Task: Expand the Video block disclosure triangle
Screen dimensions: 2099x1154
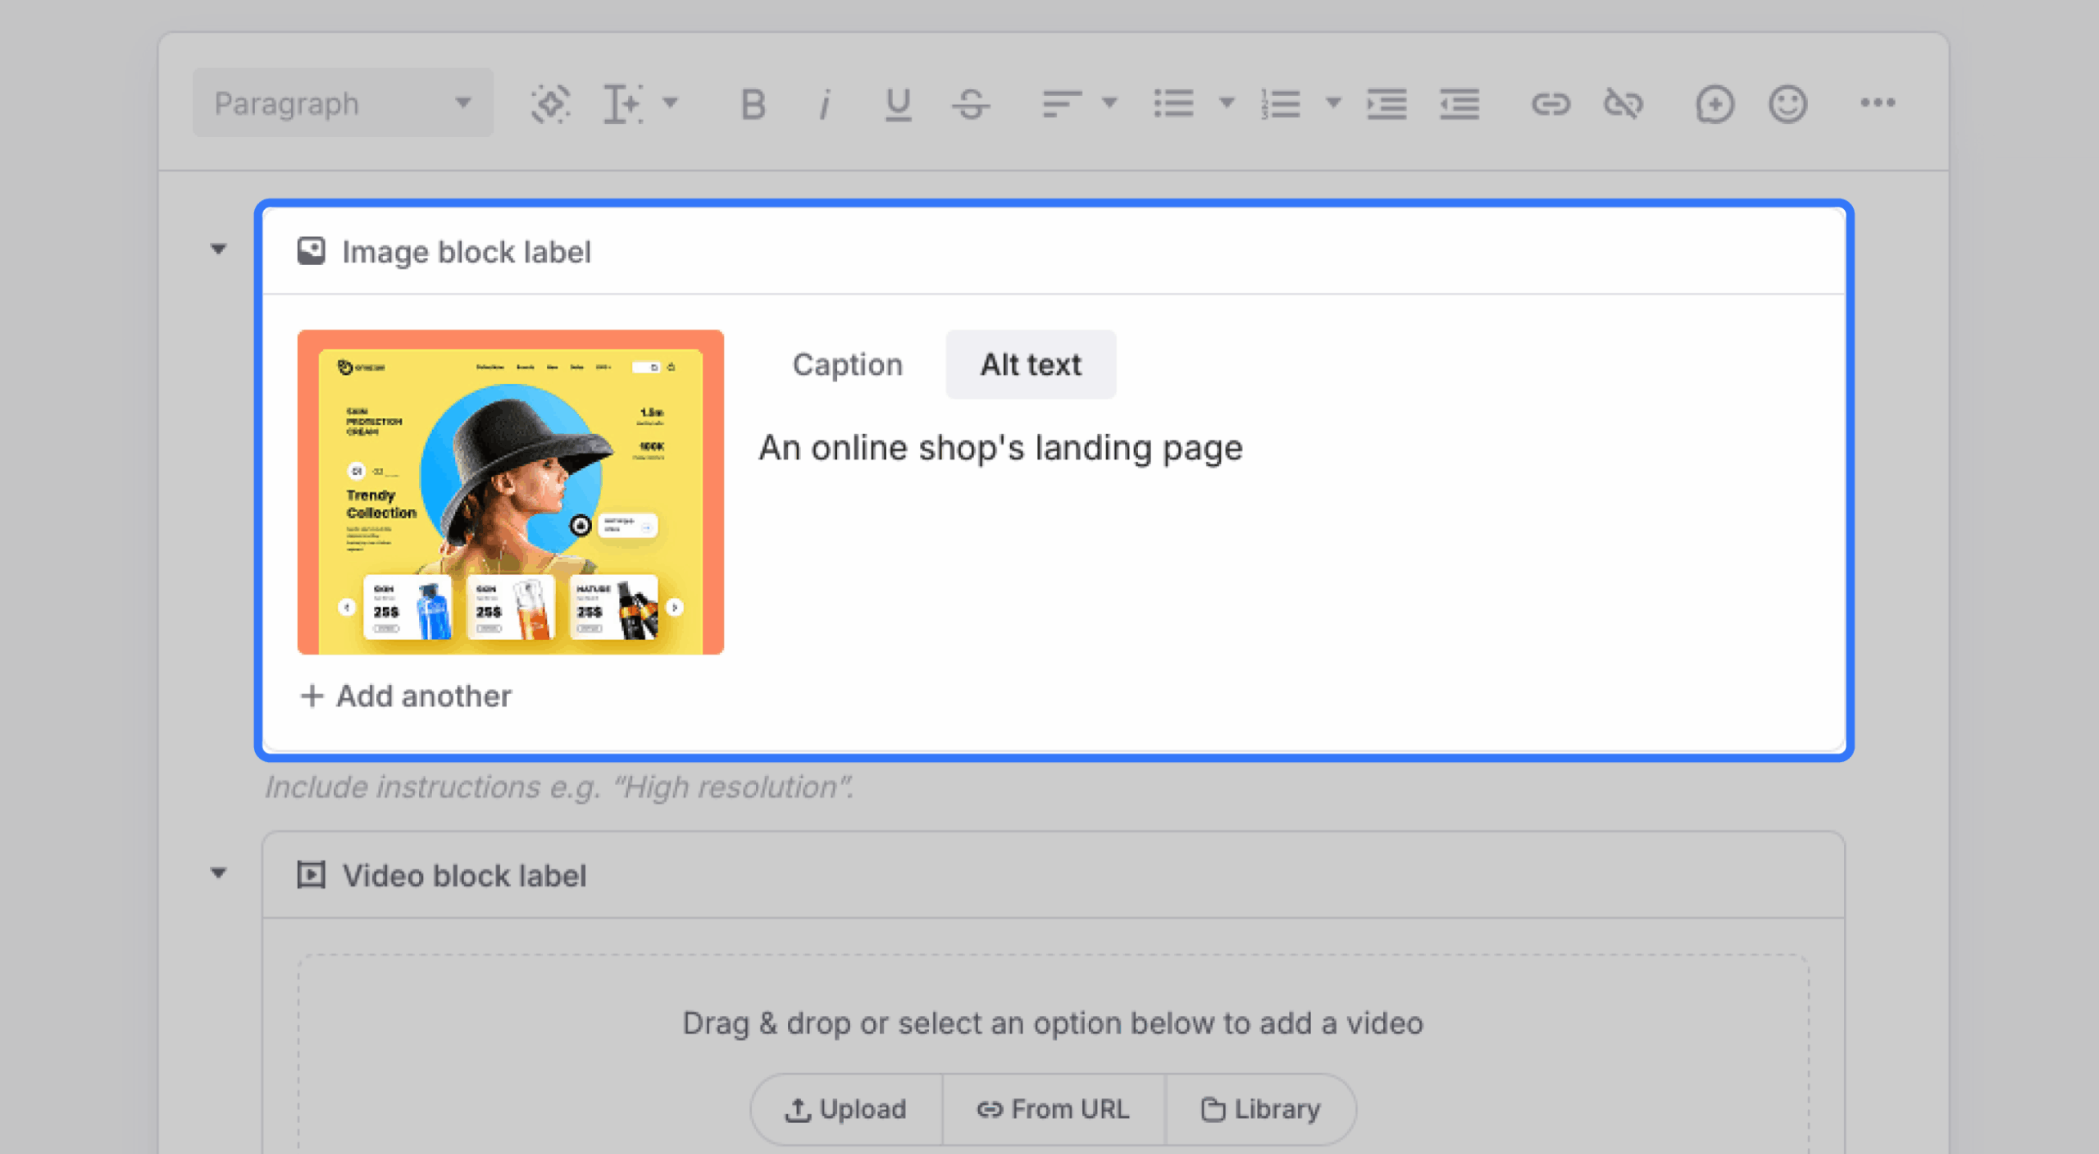Action: click(218, 873)
